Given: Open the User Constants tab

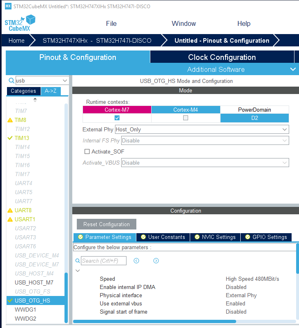Looking at the screenshot, I should tap(163, 237).
